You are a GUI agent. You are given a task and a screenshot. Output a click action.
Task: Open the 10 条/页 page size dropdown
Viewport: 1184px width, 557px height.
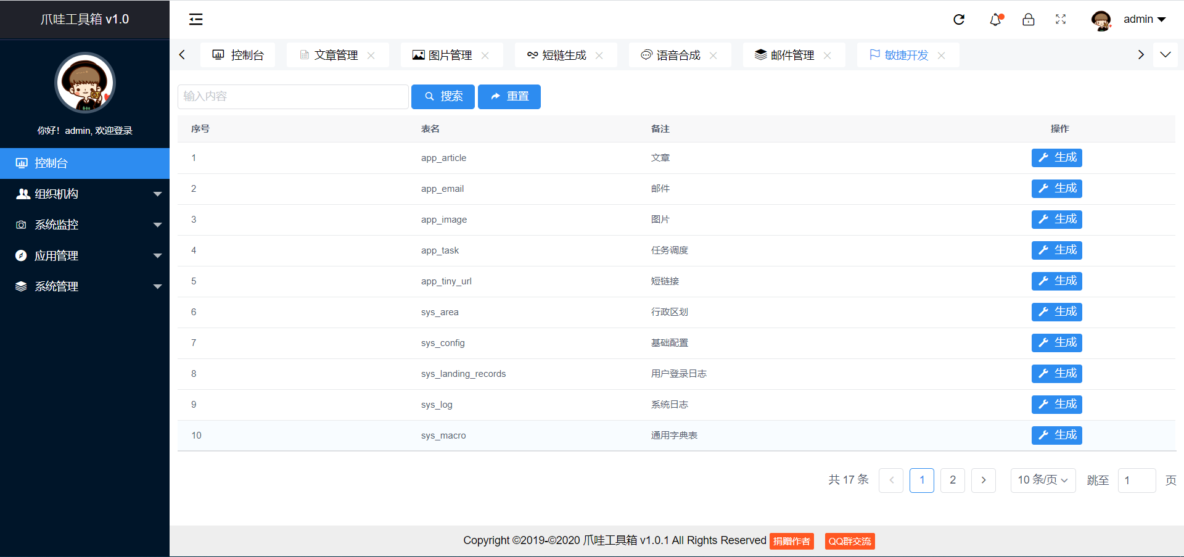[1043, 481]
